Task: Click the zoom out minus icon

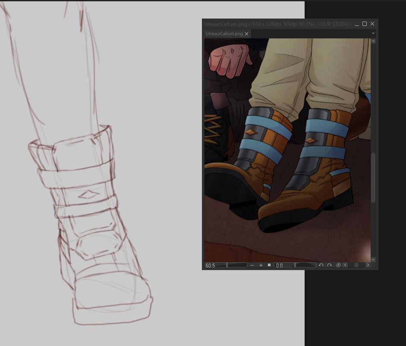Action: 252,265
